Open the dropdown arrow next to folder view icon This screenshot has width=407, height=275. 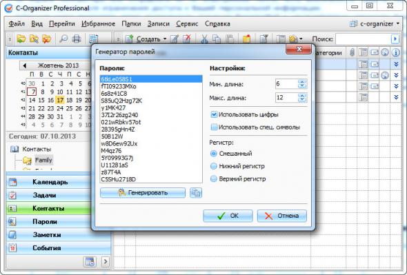click(301, 39)
